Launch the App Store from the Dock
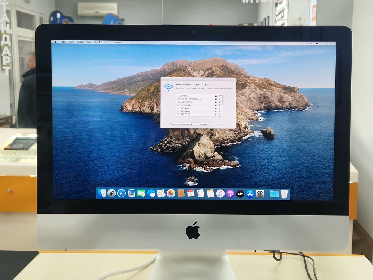 (250, 193)
